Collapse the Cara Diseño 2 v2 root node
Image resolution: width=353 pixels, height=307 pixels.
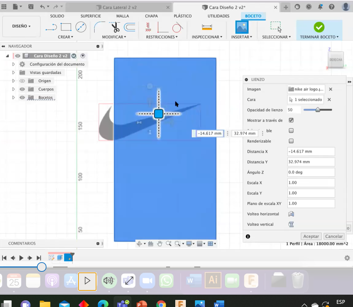[7, 56]
